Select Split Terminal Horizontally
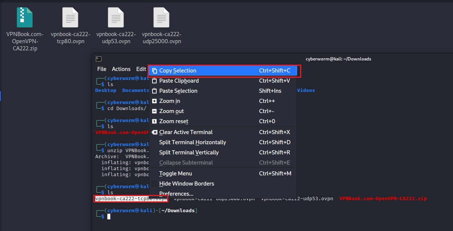The width and height of the screenshot is (453, 231). tap(192, 142)
